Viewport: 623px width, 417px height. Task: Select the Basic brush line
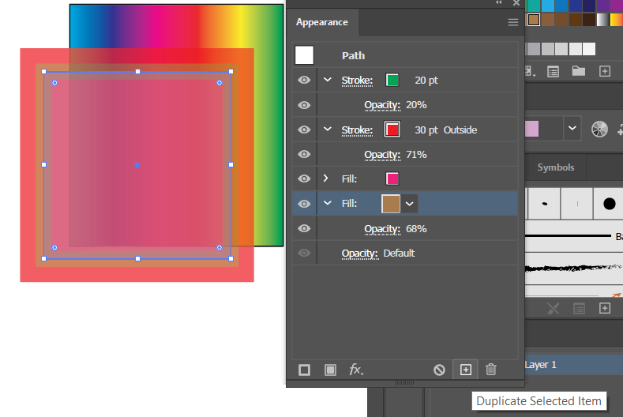coord(574,236)
